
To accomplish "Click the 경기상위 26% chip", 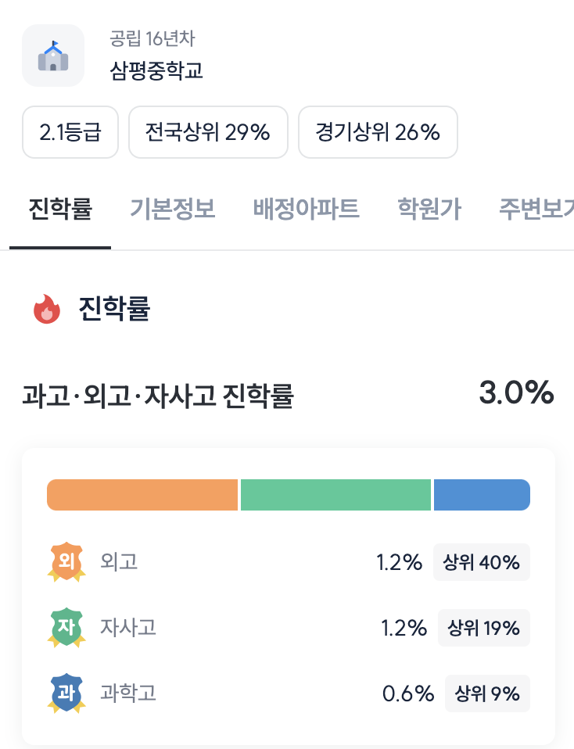I will pos(378,132).
